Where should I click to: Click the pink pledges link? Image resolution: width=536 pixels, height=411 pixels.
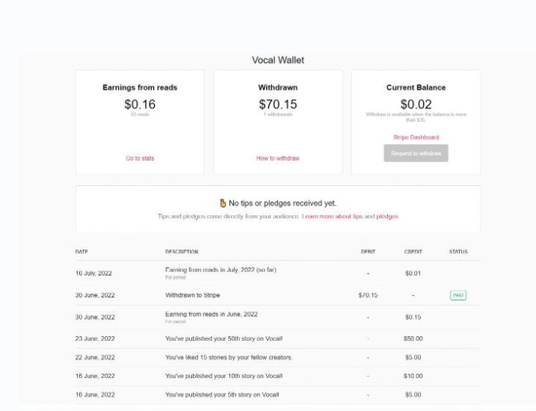(x=387, y=216)
